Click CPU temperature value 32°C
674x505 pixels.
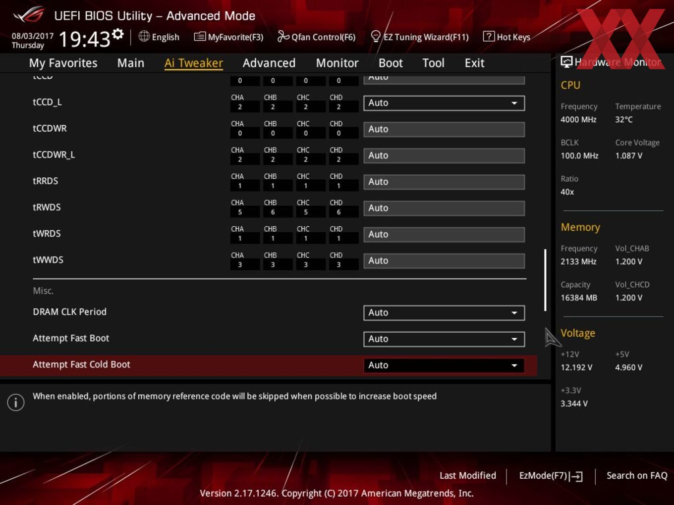pyautogui.click(x=624, y=119)
